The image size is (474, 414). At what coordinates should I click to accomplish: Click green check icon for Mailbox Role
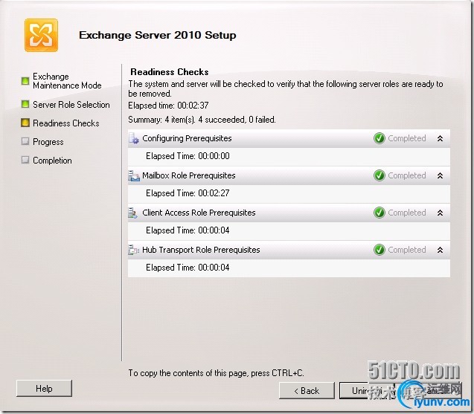pos(379,175)
